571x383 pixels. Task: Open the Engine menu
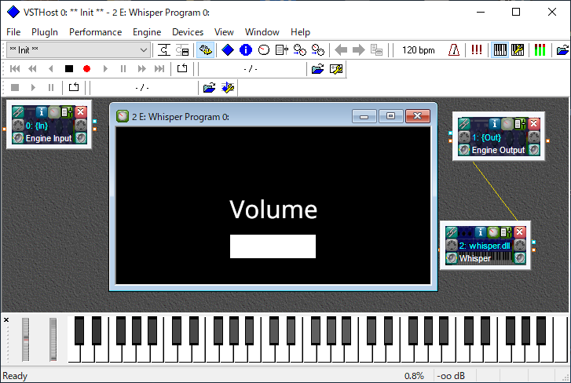(x=147, y=32)
